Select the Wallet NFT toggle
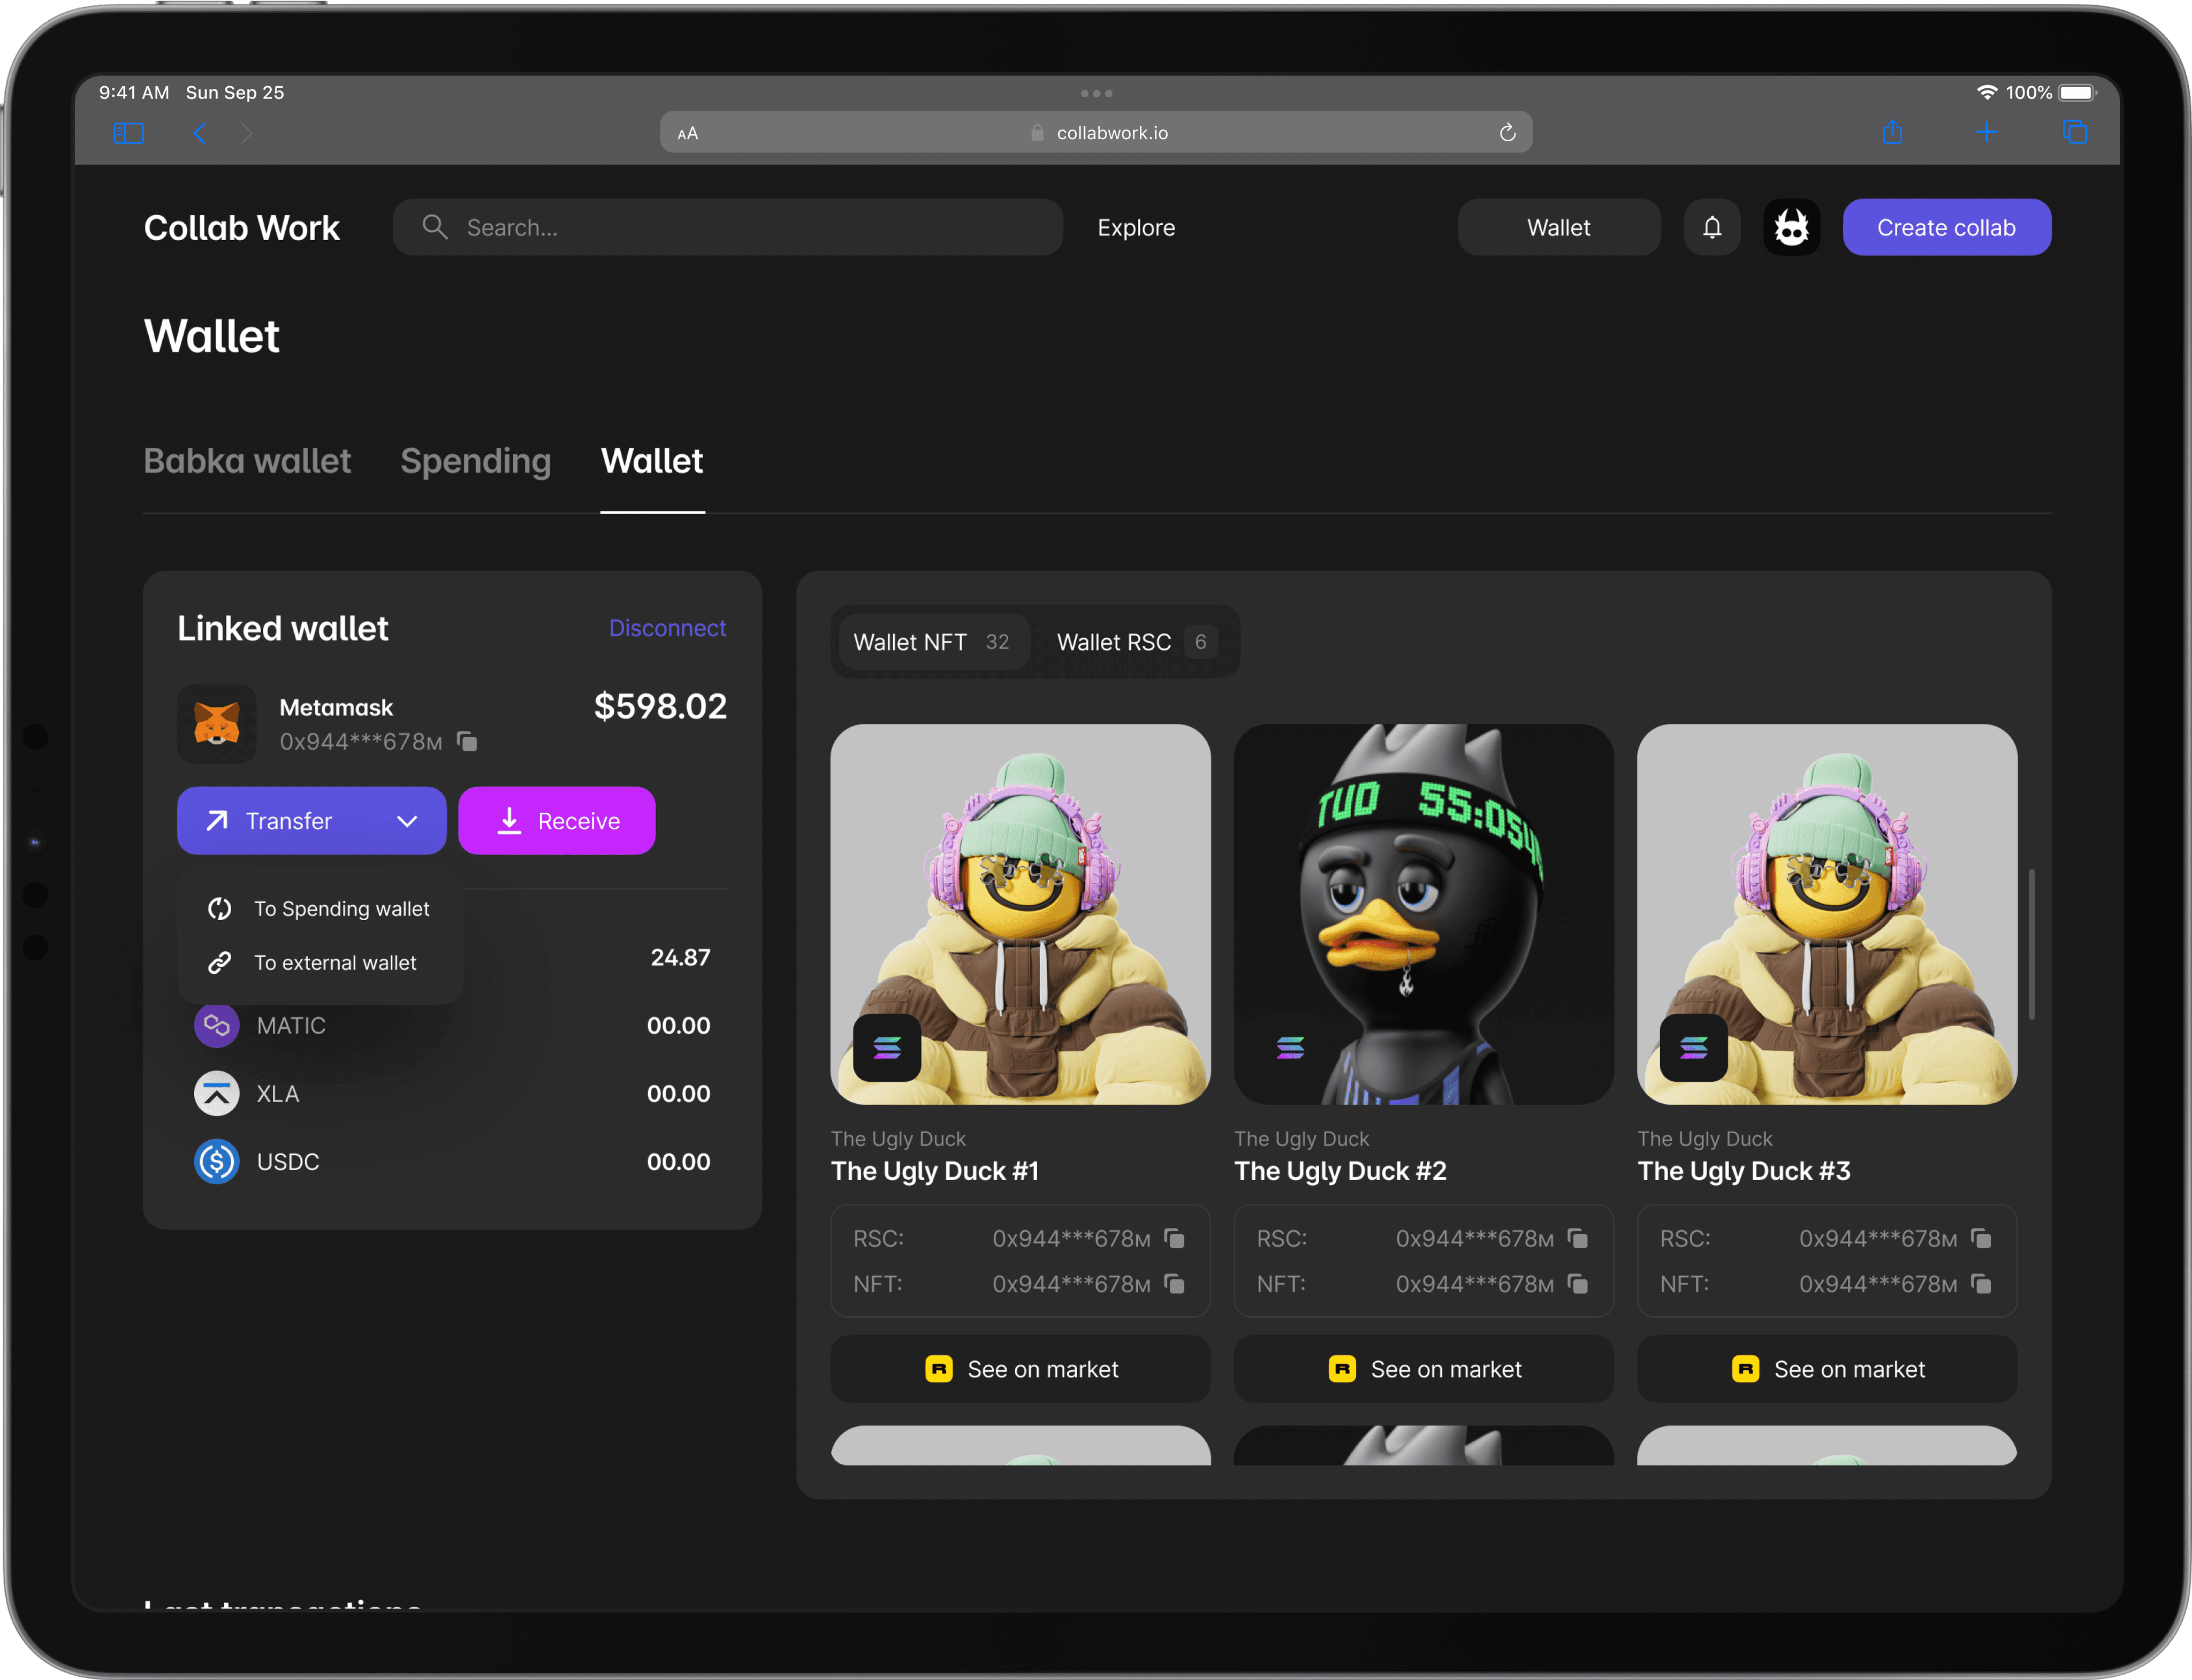2192x1680 pixels. (931, 642)
